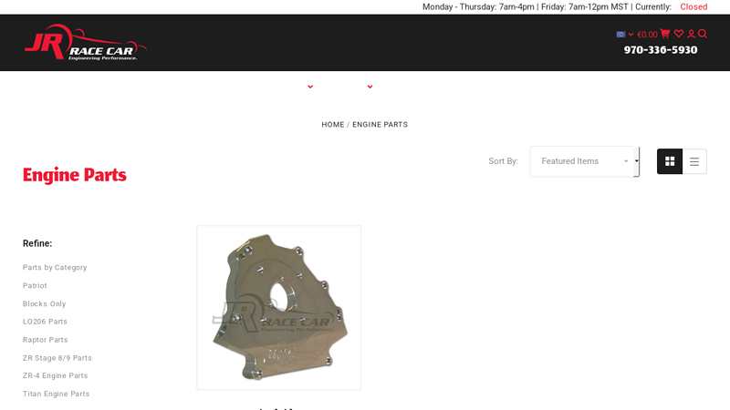Click the search magnifier icon
The width and height of the screenshot is (730, 410).
[x=703, y=34]
